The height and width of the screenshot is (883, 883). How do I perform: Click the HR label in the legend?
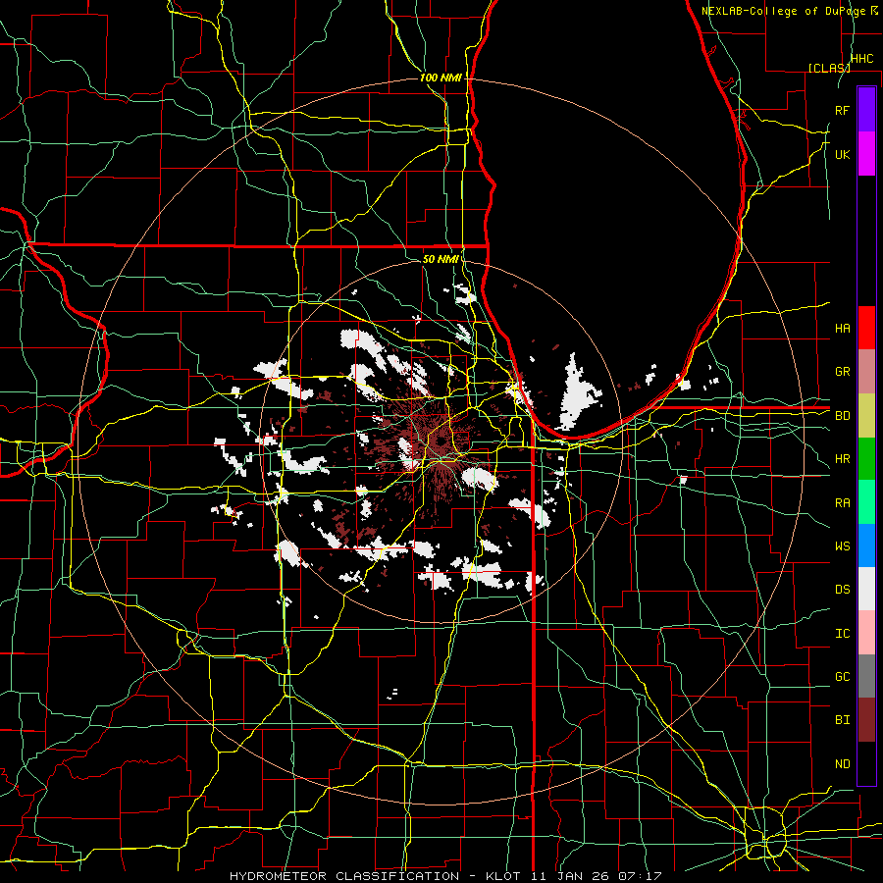tap(842, 459)
